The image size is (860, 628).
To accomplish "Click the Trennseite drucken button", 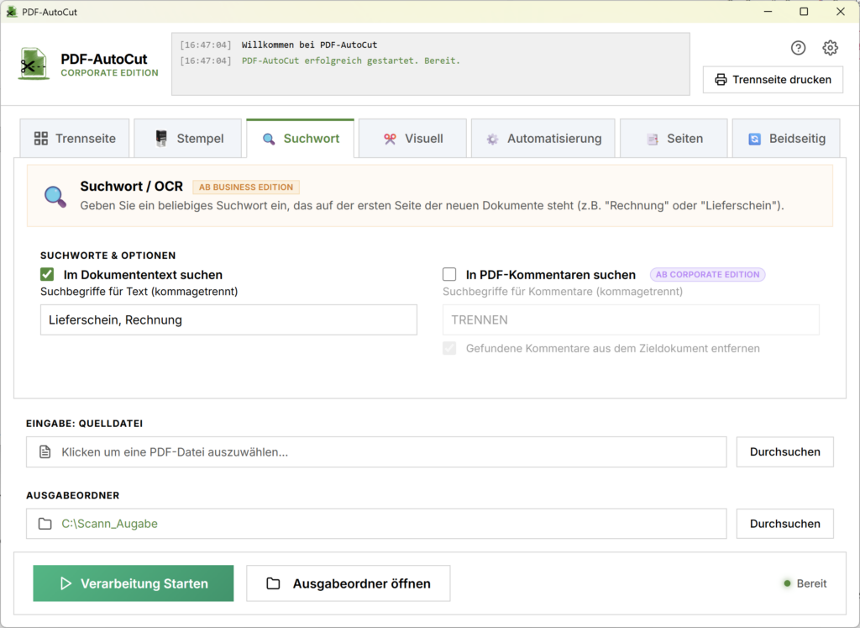I will pyautogui.click(x=773, y=80).
